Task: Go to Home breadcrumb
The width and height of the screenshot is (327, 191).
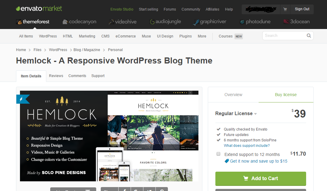Action: [21, 50]
